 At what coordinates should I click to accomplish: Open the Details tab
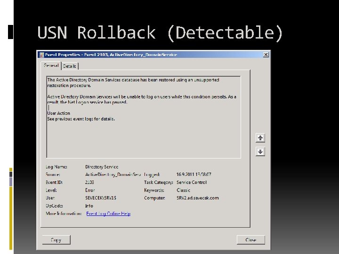[70, 66]
